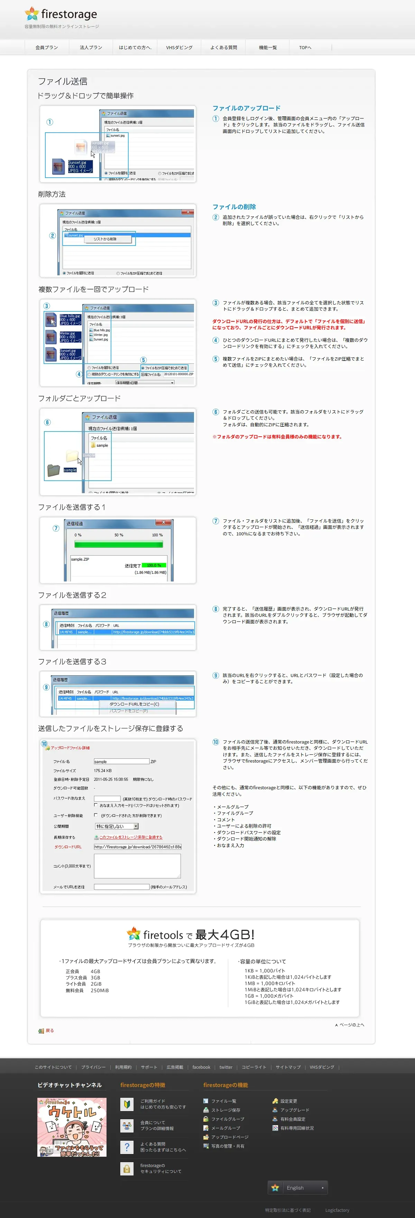Click the icon next to ストレージ保存

206,1110
